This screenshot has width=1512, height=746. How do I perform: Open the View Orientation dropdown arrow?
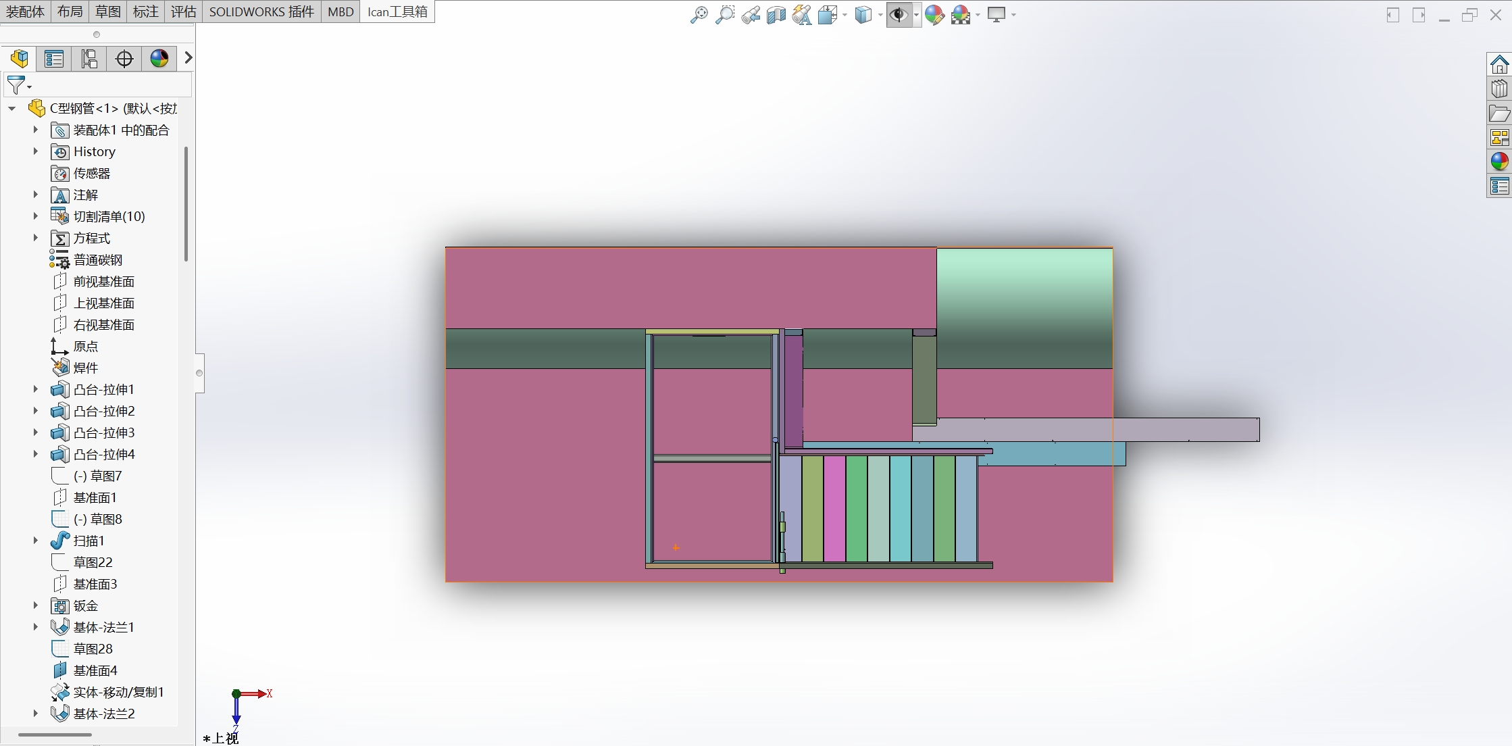click(845, 15)
